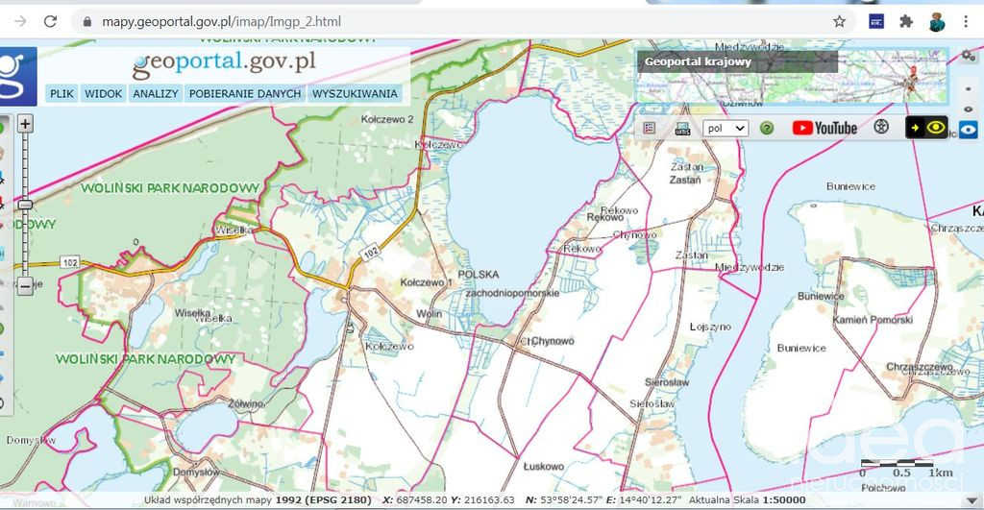Click the 'Żółwino' map label
Screen dimensions: 984x510
click(x=246, y=403)
